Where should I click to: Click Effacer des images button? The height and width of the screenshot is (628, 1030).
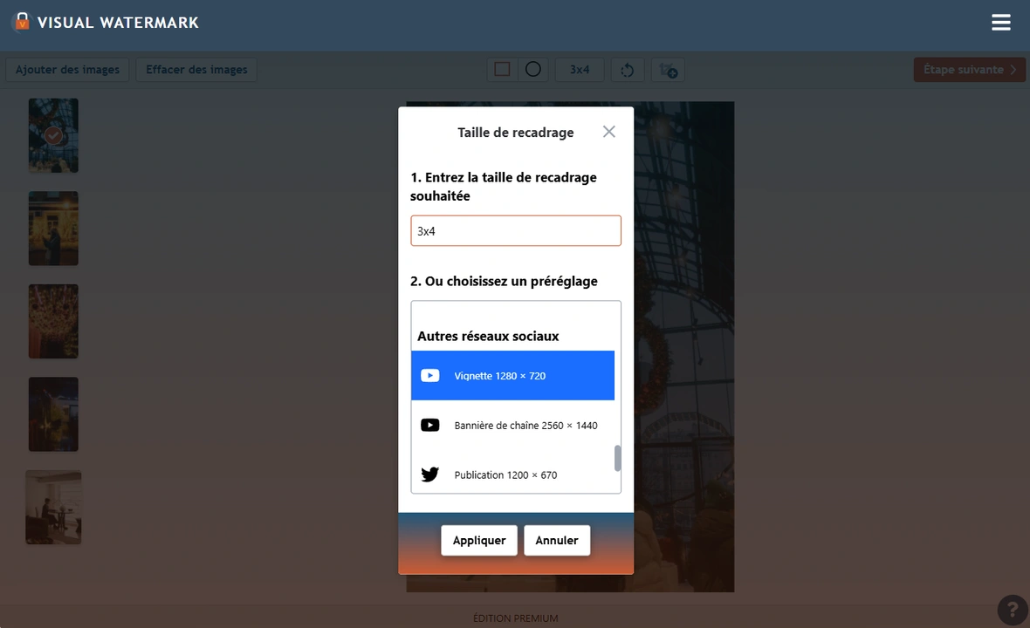196,70
